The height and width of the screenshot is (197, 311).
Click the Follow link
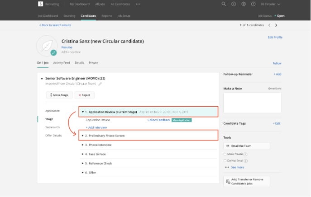(x=277, y=63)
